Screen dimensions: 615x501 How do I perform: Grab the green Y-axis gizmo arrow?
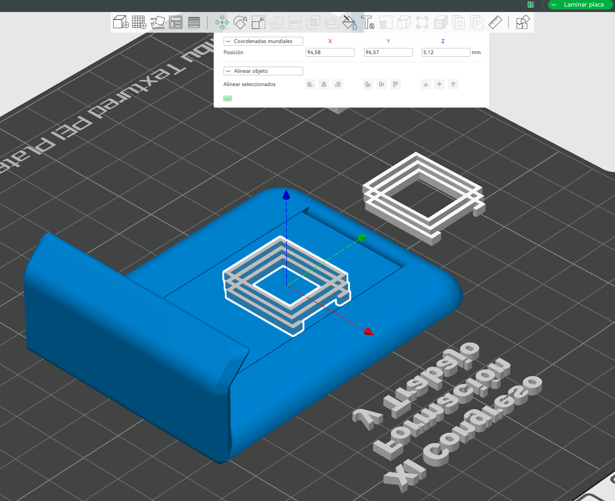362,238
